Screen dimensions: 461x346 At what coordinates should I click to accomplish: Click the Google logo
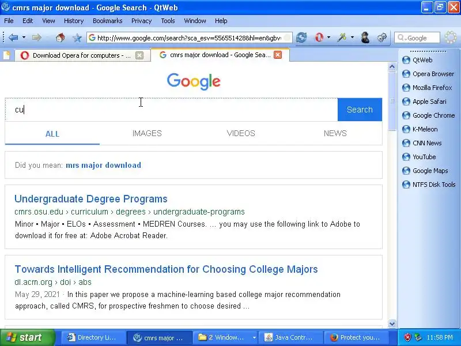pos(194,81)
